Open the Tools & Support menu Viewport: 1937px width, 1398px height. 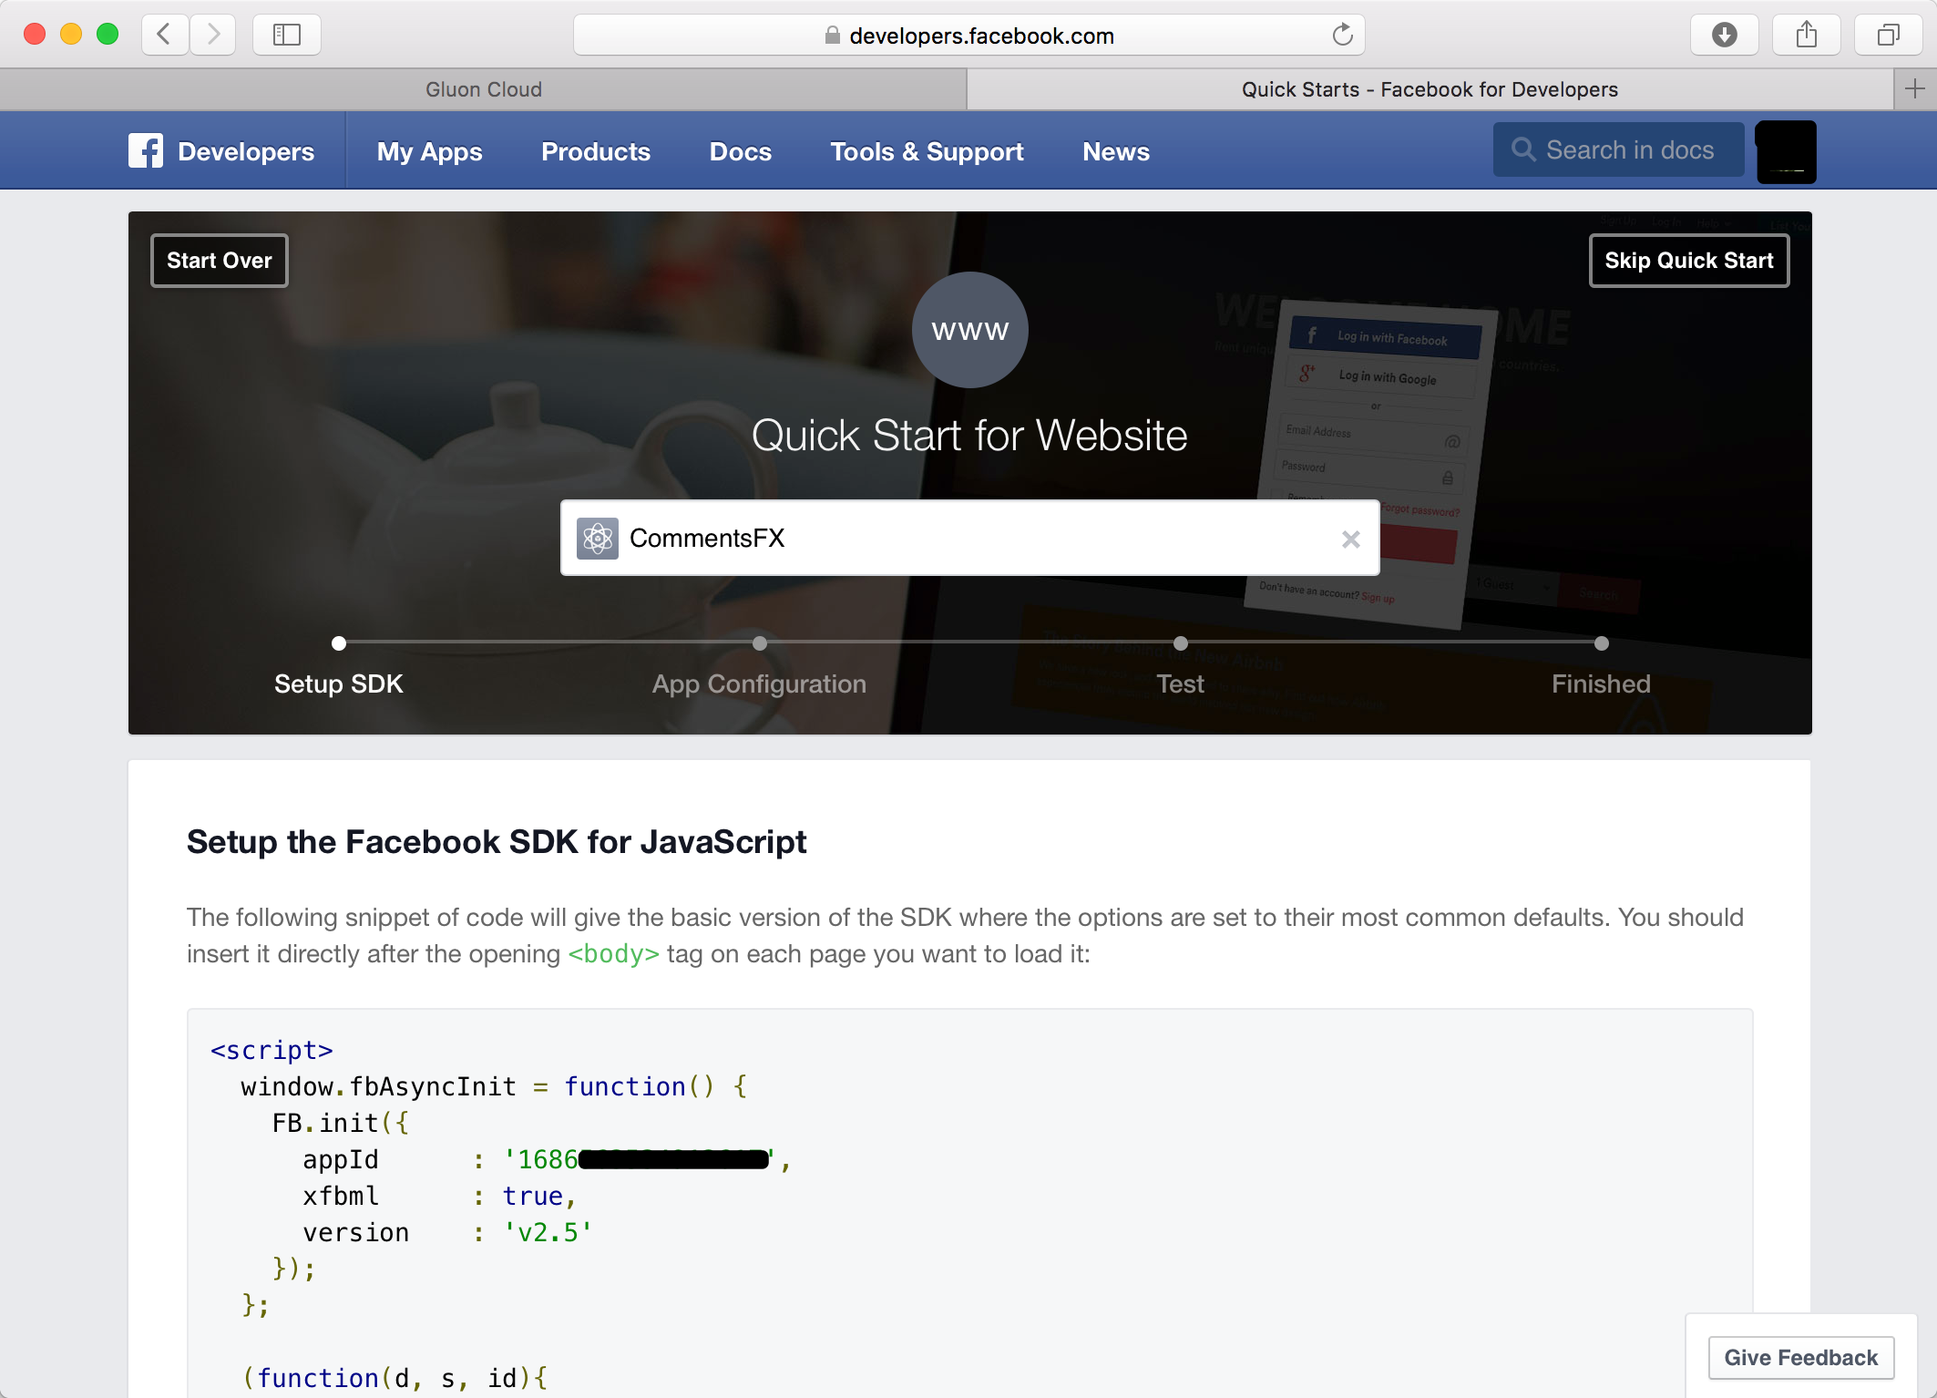[927, 151]
